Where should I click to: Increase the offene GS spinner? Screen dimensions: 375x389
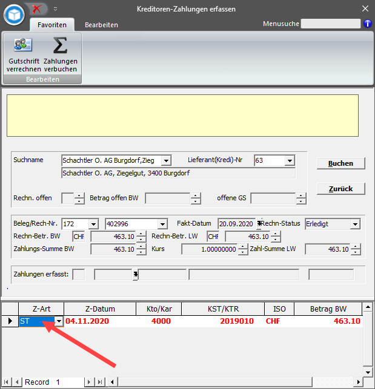pyautogui.click(x=301, y=196)
